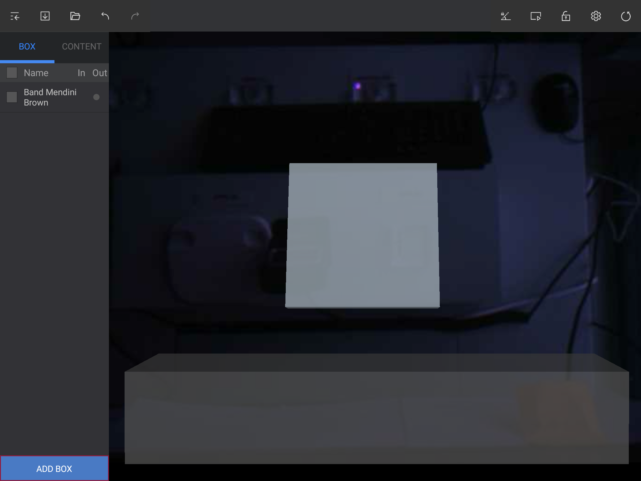Check the Band Mendini Brown checkbox
The image size is (641, 481).
click(12, 97)
